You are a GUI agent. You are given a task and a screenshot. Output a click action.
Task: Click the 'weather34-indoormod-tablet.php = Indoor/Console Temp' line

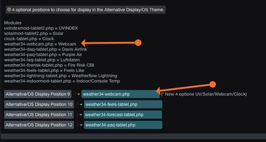62,81
